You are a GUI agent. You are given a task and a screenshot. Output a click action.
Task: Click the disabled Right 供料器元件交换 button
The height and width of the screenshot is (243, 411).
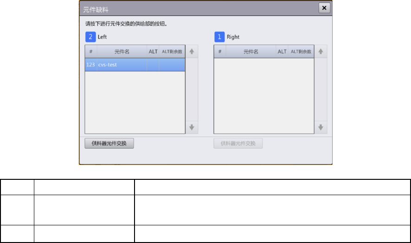point(238,143)
